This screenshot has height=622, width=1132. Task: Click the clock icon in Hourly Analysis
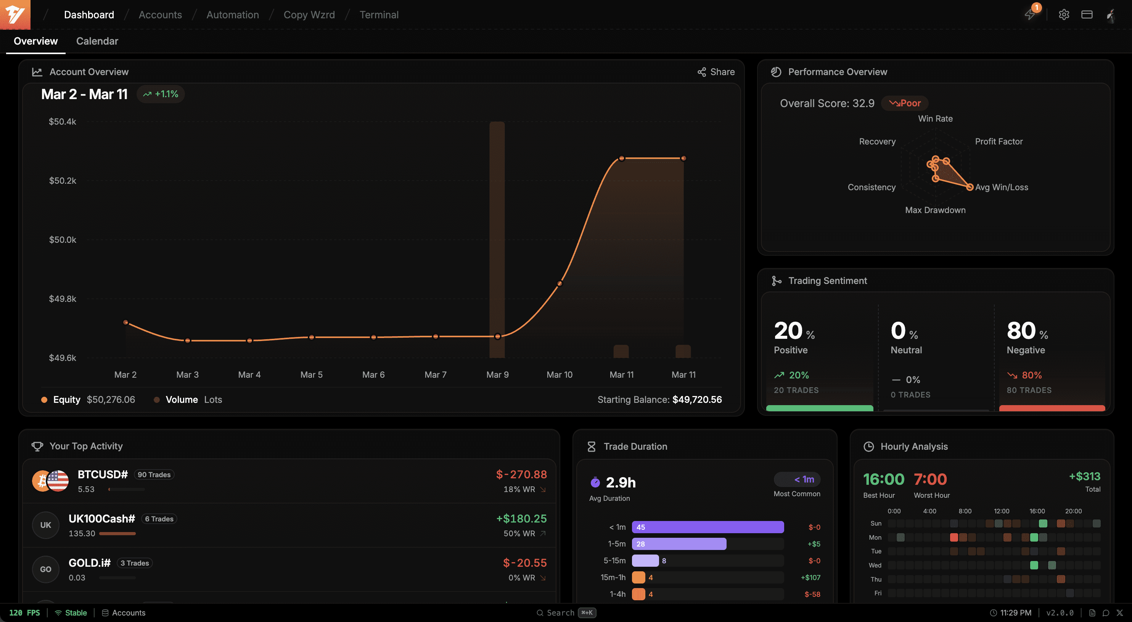pos(869,446)
